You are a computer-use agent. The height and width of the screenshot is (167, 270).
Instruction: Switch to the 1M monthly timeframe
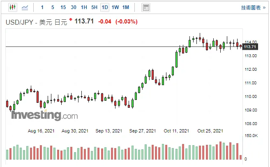126,7
